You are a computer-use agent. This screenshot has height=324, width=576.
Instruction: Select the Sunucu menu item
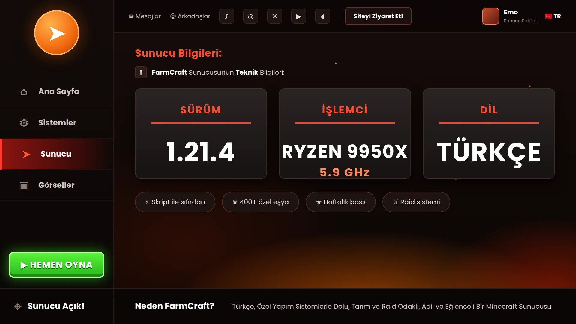[57, 154]
